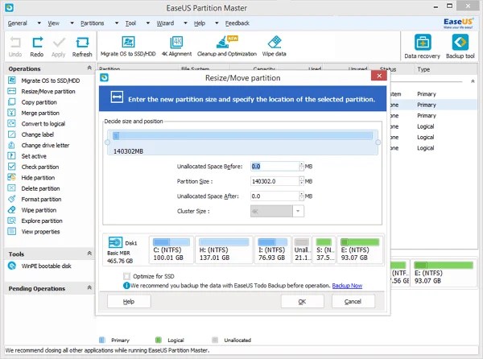Click the OK button
This screenshot has height=359, width=483.
(x=303, y=301)
